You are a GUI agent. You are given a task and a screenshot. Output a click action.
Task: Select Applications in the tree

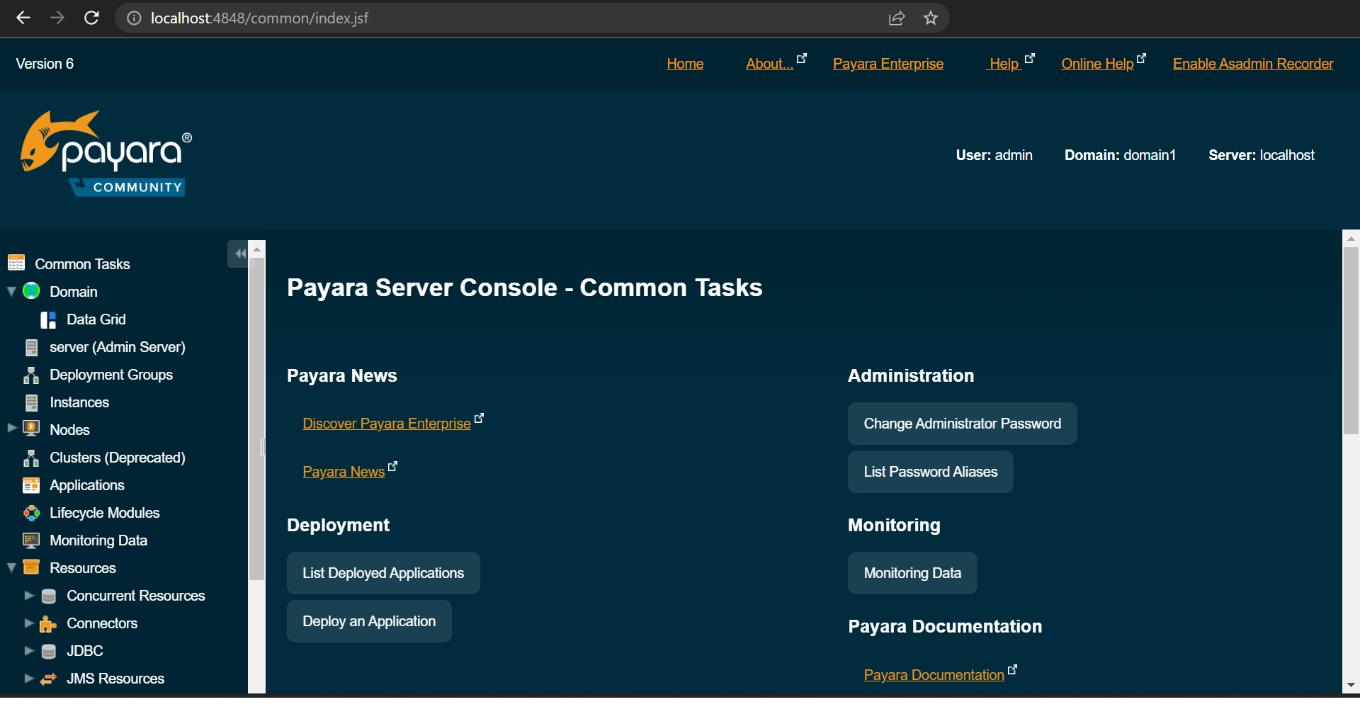(87, 485)
